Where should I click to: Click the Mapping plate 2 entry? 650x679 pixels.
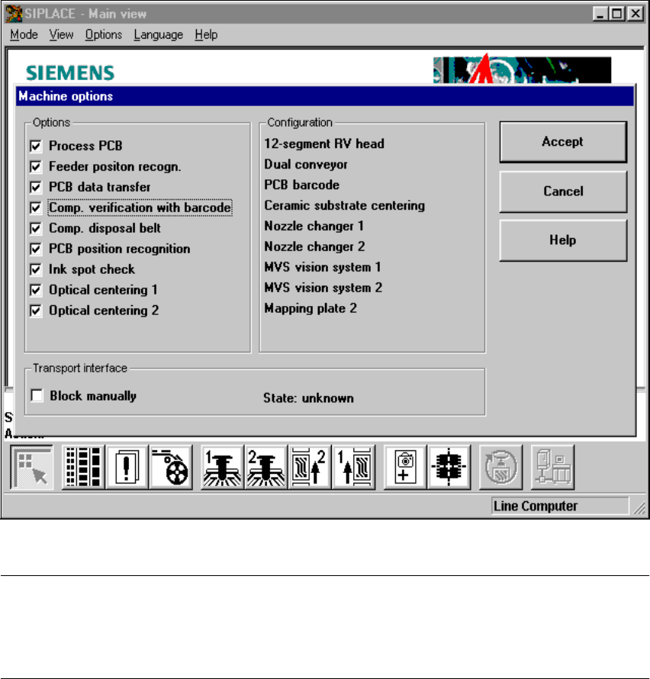tap(311, 308)
